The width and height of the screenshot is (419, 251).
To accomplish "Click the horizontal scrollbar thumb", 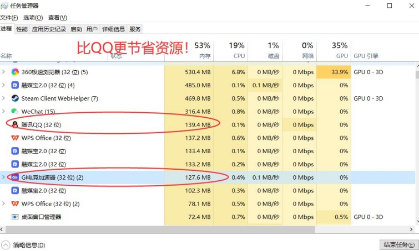I will tap(160, 229).
